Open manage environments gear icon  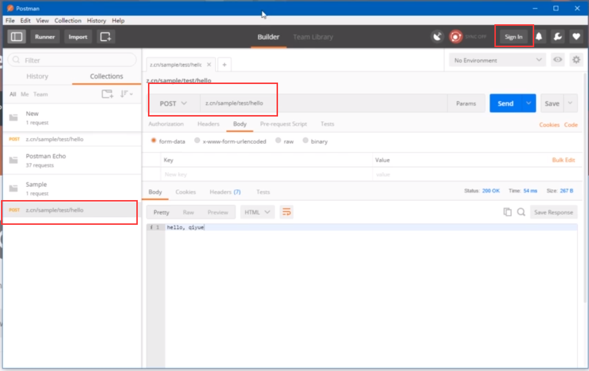click(576, 60)
